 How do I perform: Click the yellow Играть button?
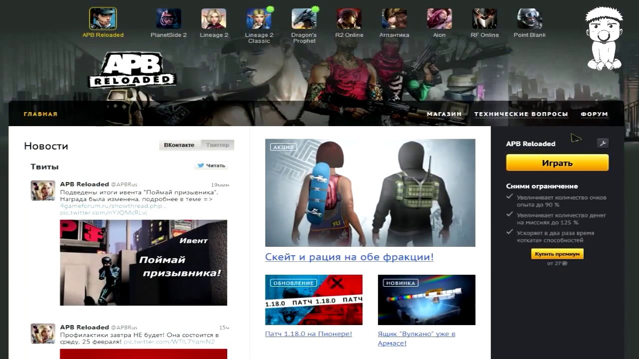[557, 163]
